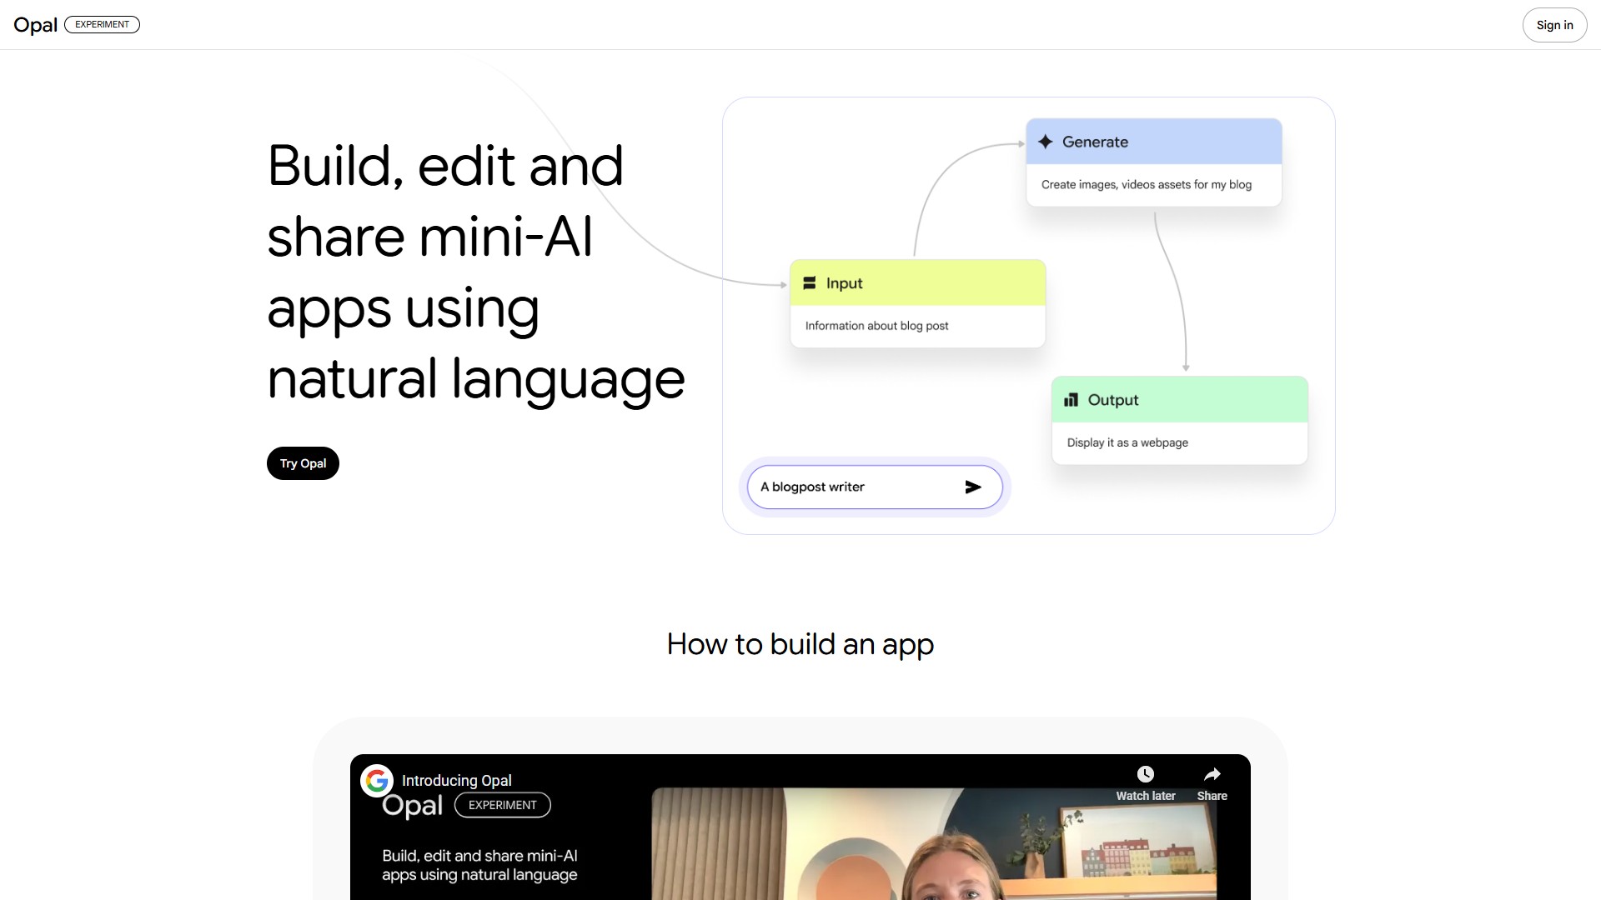Click the Watch later clock icon

(1145, 774)
